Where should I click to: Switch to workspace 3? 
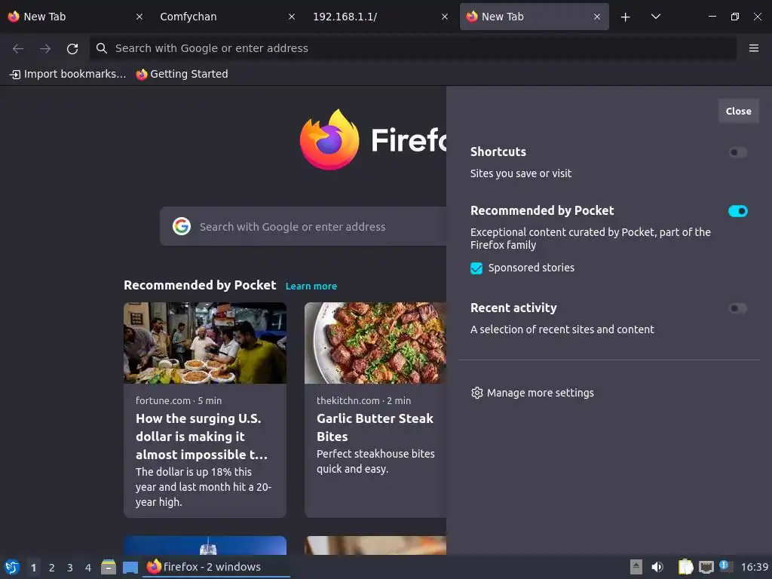pyautogui.click(x=70, y=568)
